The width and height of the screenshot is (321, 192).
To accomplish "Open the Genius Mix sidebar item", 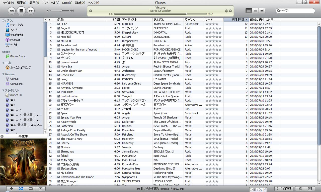I will coord(17,84).
